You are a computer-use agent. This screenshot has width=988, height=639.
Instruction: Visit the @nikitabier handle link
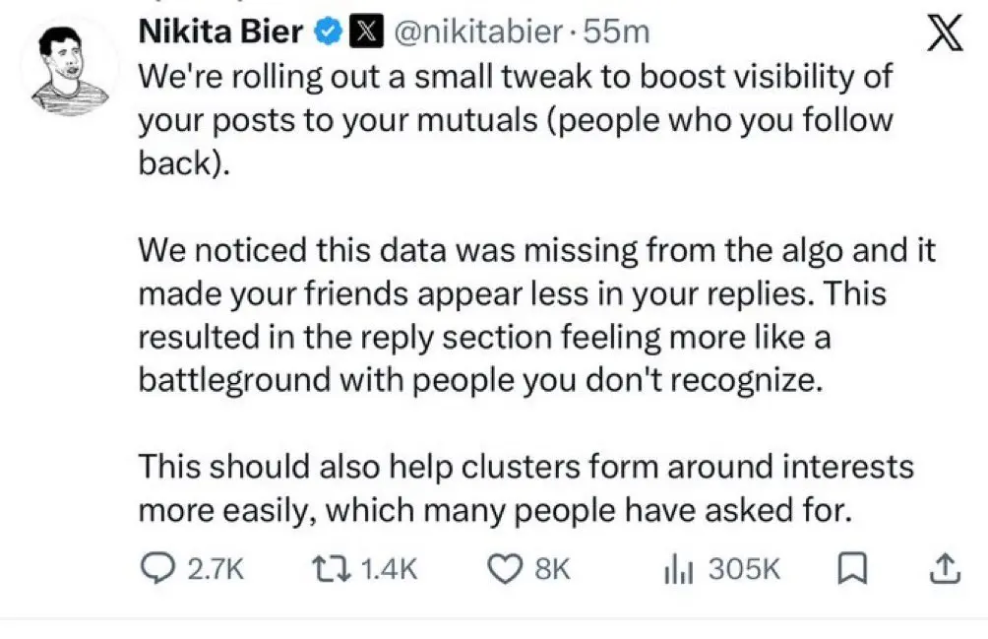pyautogui.click(x=478, y=32)
